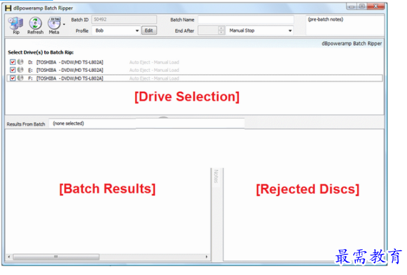The width and height of the screenshot is (407, 275).
Task: Expand the Meta icon dropdown arrow
Action: click(64, 25)
